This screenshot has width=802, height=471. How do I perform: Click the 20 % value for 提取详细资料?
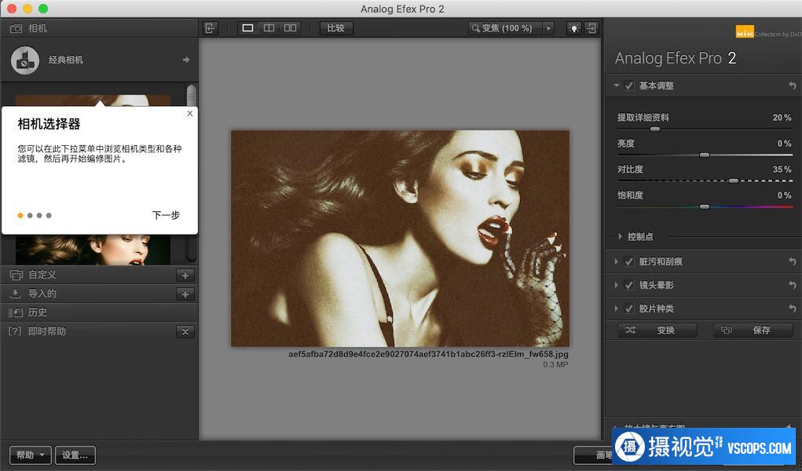782,118
